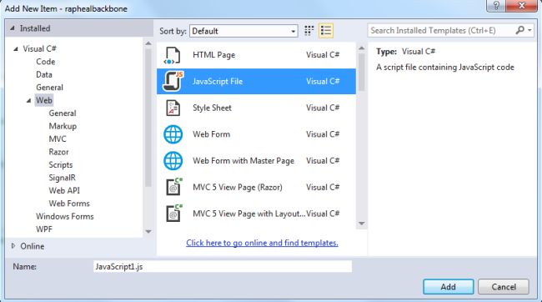
Task: Click template list scroll up arrow
Action: pos(362,48)
